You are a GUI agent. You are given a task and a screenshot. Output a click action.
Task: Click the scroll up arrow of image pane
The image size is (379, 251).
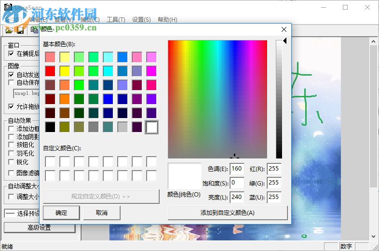click(373, 41)
